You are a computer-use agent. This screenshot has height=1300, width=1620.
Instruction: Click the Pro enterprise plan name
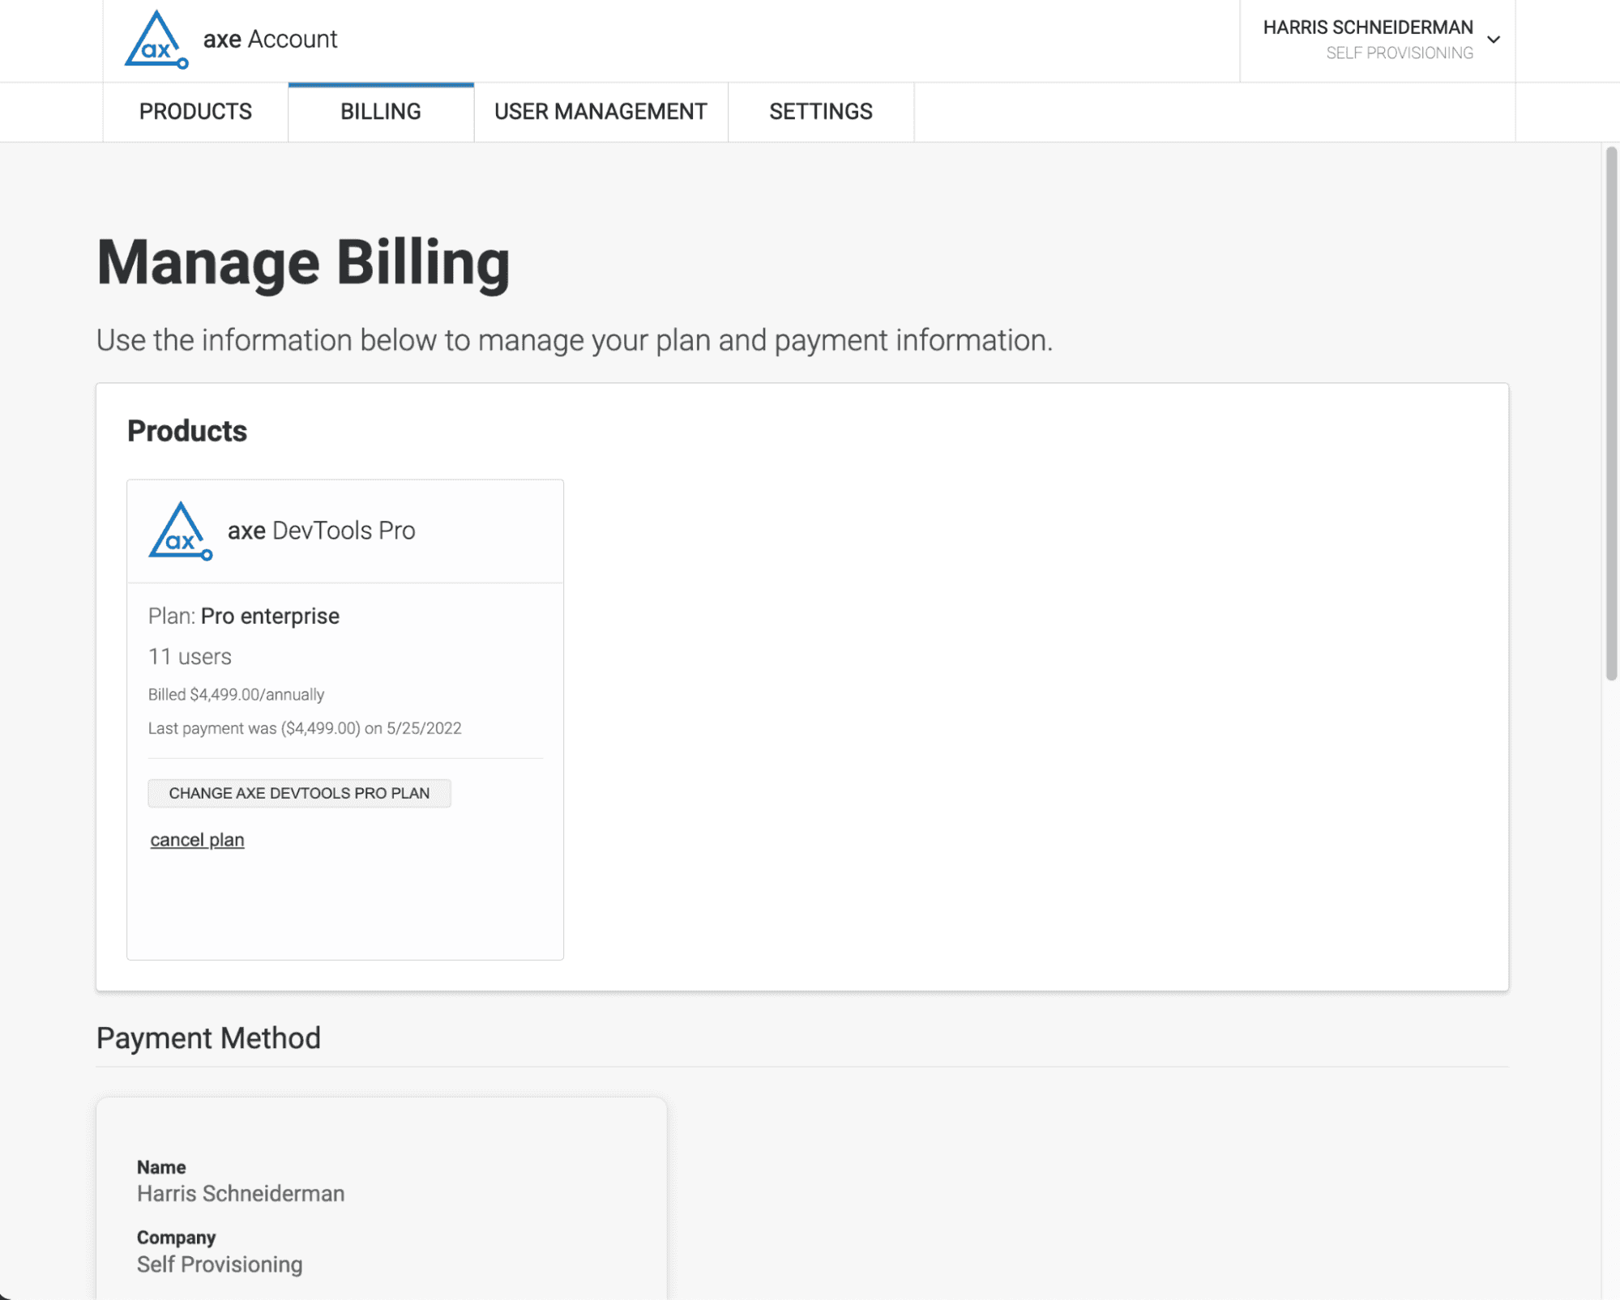[270, 616]
